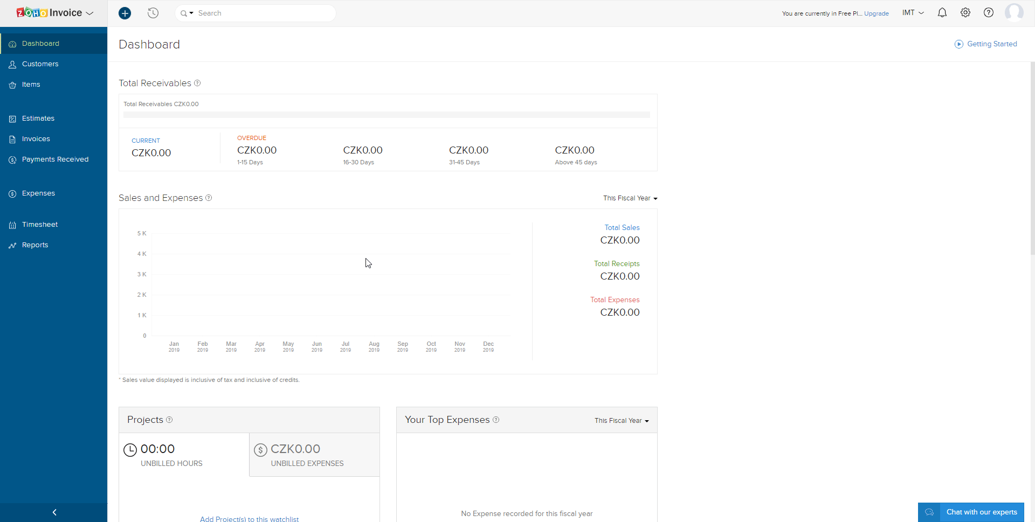This screenshot has height=522, width=1035.
Task: Click the quick create plus icon
Action: pyautogui.click(x=125, y=13)
